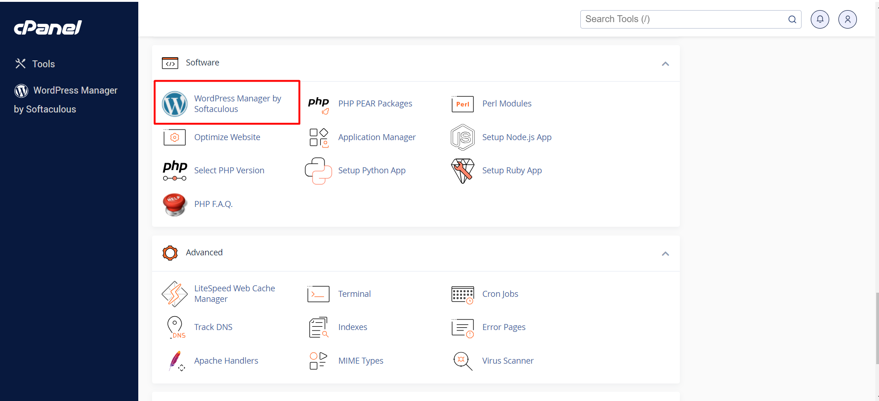Open the Terminal icon
879x401 pixels.
[319, 294]
